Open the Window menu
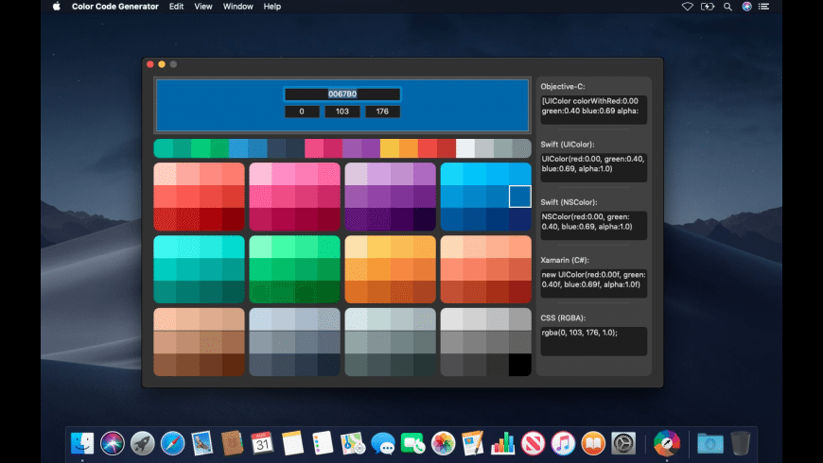This screenshot has height=463, width=823. [x=237, y=7]
